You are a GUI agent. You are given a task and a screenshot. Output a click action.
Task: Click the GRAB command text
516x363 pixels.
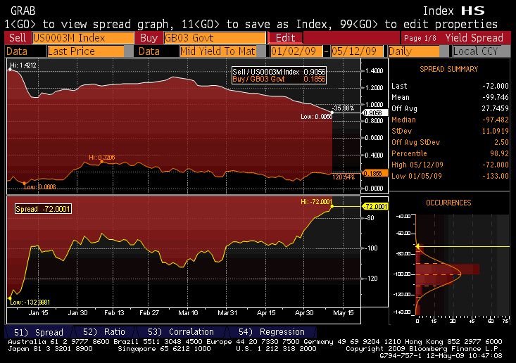23,11
